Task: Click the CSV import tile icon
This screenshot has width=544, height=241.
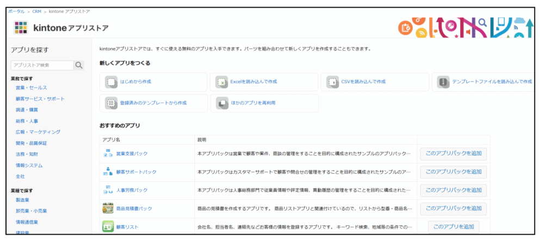Action: click(332, 82)
